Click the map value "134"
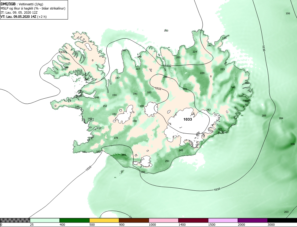Screen dimensions: 297x227 (224, 38)
